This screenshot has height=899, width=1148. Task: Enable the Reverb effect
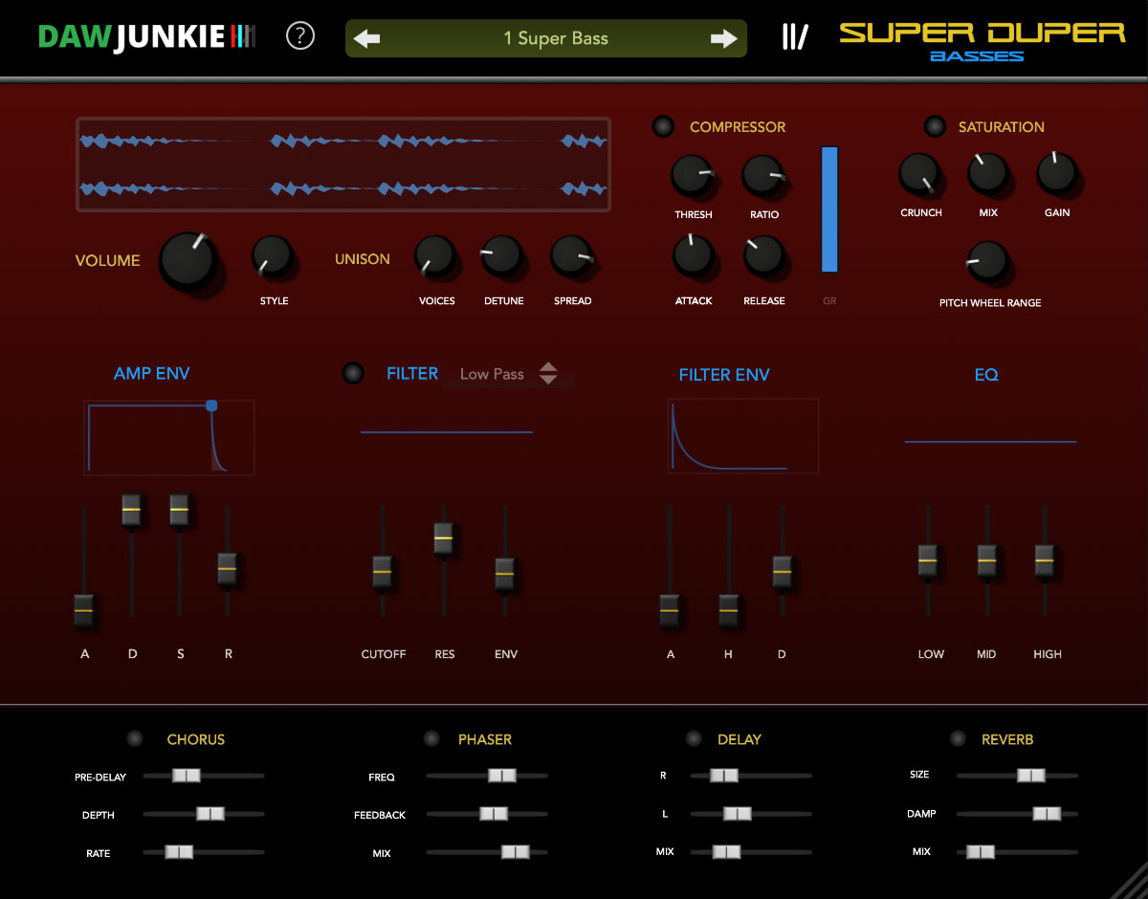(x=958, y=738)
